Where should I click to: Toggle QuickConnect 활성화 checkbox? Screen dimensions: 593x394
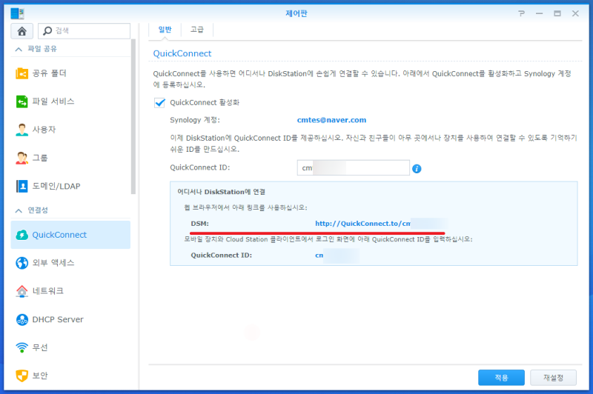[159, 103]
